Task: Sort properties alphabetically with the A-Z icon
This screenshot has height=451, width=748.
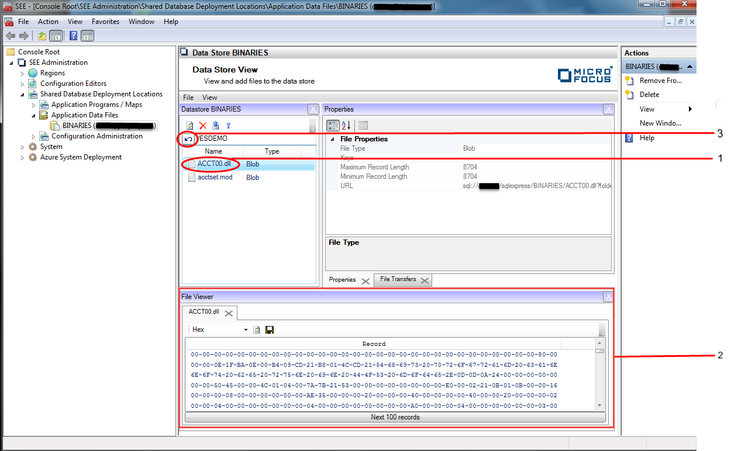Action: point(346,126)
